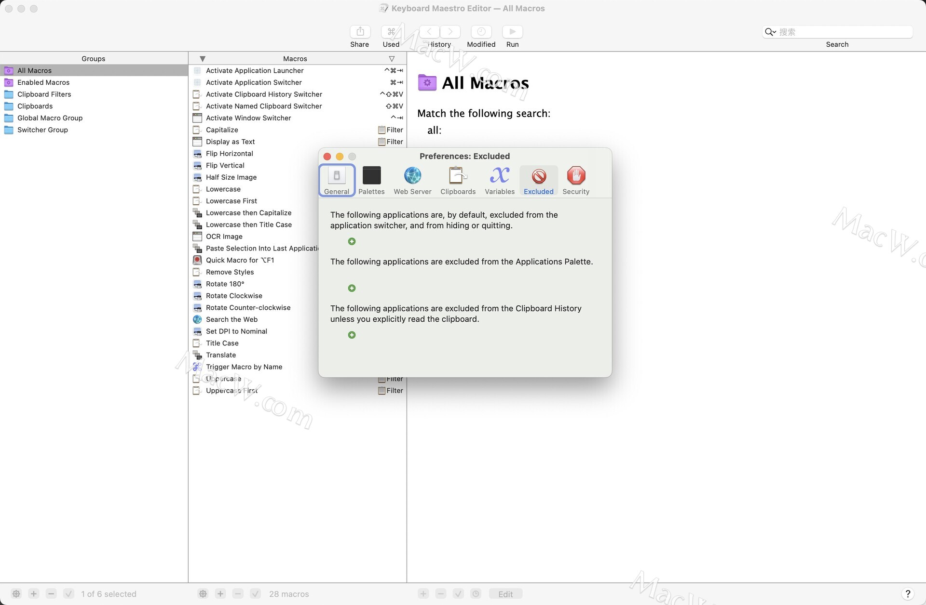926x605 pixels.
Task: Select the Remove Styles macro
Action: (254, 272)
